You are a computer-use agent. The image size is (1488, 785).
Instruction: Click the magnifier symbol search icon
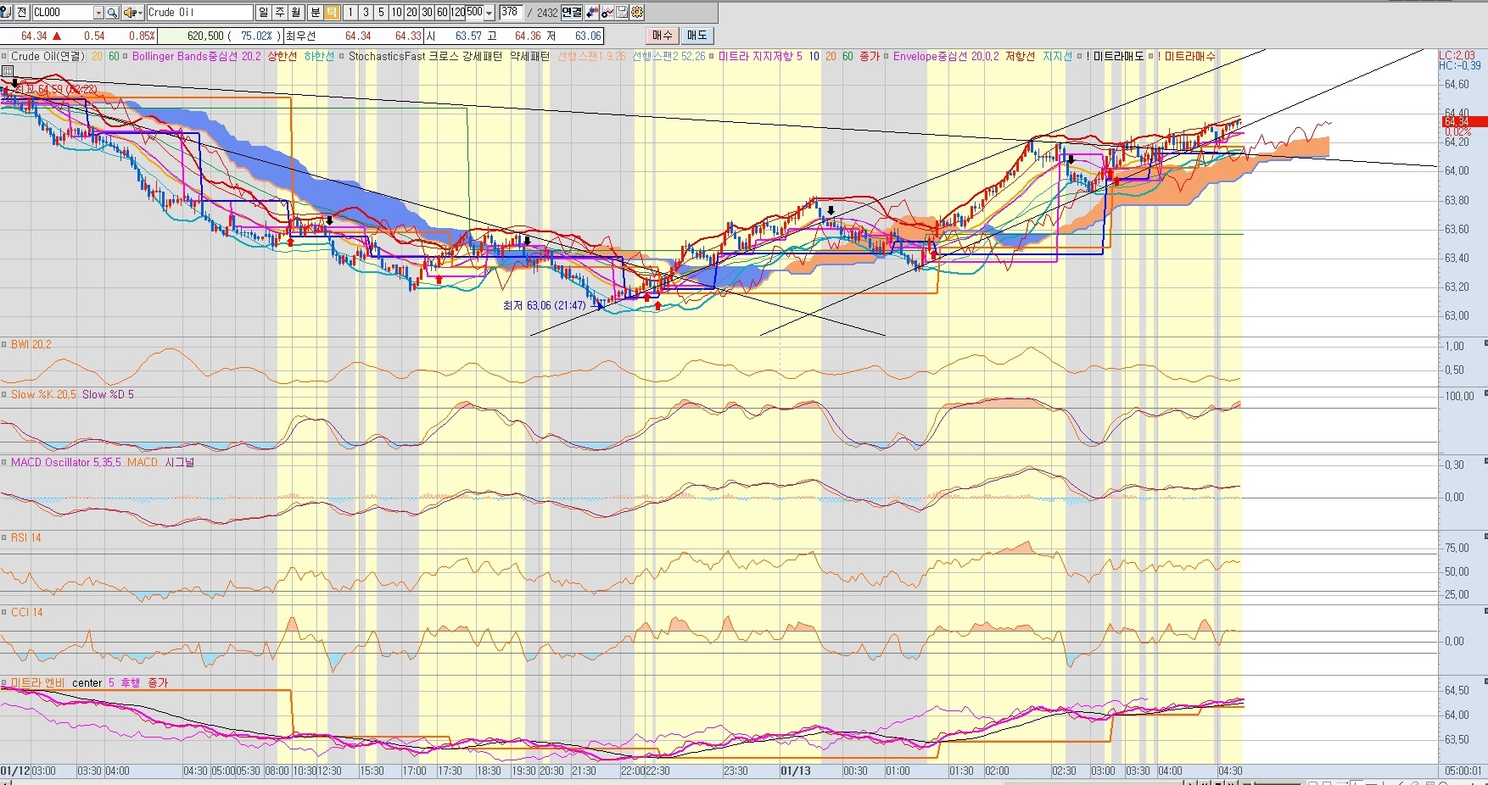coord(112,13)
